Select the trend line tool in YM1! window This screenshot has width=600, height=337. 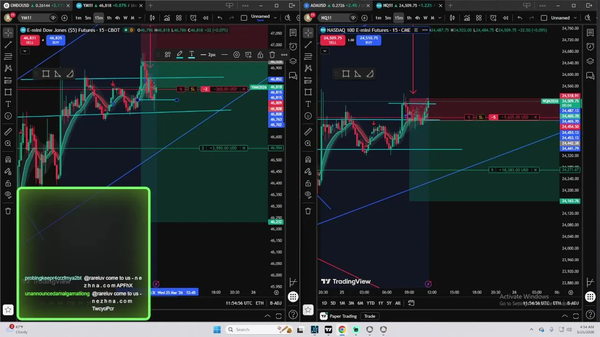pyautogui.click(x=8, y=44)
